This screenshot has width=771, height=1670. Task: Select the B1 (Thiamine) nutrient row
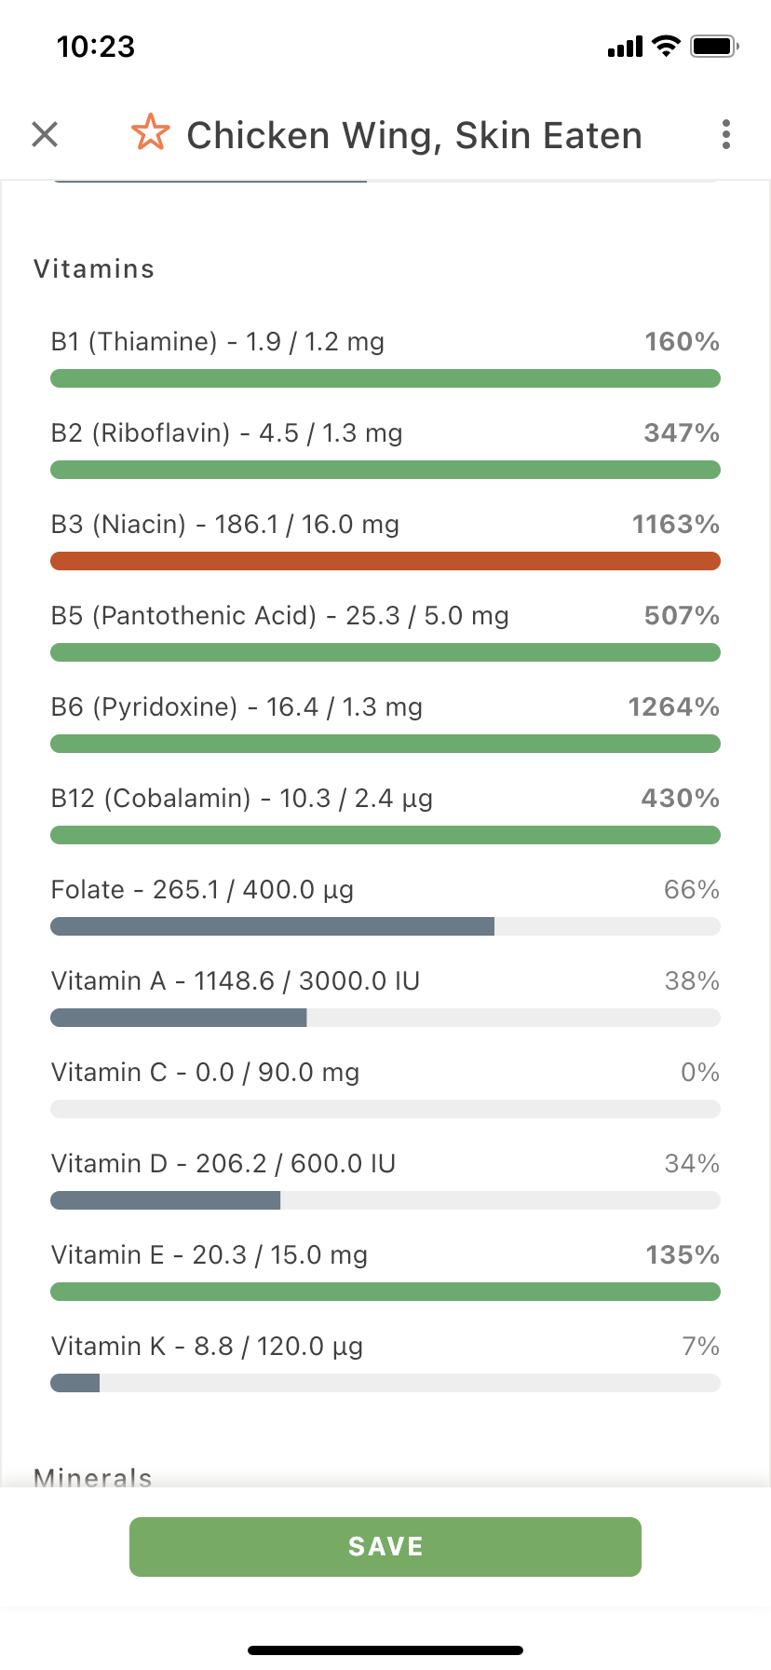pyautogui.click(x=385, y=359)
